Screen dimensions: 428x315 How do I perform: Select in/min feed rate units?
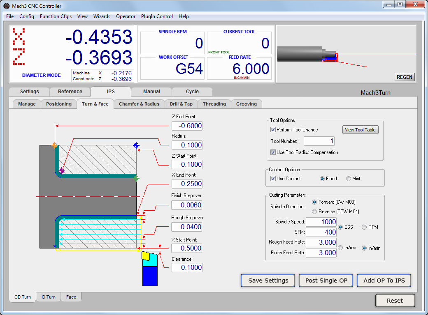(364, 248)
